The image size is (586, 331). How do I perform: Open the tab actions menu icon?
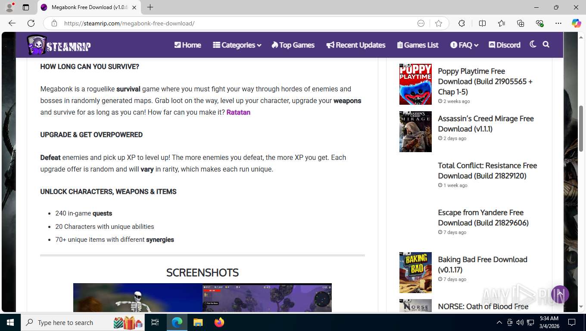26,7
